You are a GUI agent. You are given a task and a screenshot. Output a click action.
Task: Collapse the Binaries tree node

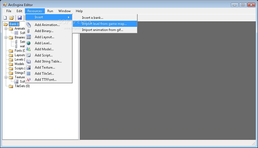pyautogui.click(x=6, y=38)
